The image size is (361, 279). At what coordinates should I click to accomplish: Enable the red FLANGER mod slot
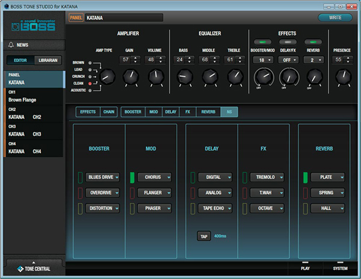(x=132, y=193)
